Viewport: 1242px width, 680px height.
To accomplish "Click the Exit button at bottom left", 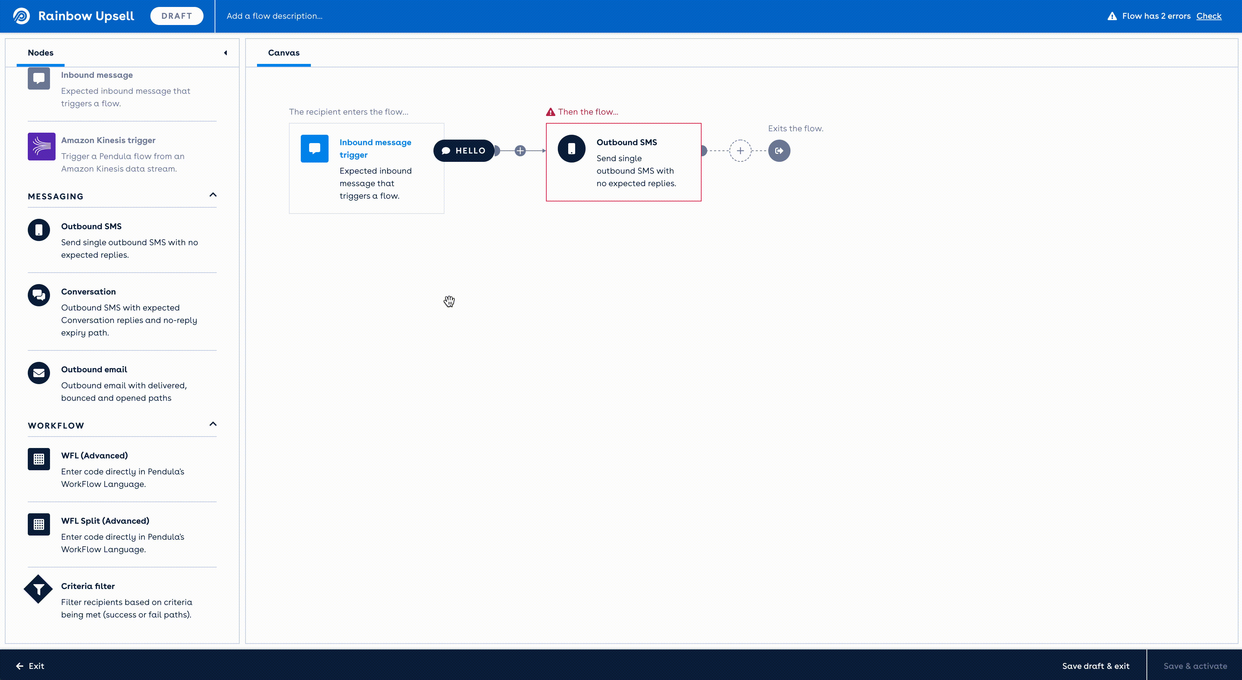I will click(30, 665).
